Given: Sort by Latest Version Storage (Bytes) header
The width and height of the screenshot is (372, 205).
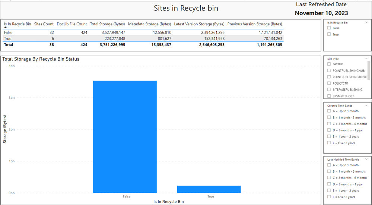Looking at the screenshot, I should [199, 24].
